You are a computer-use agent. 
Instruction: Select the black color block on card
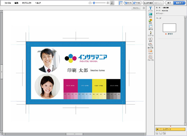(113, 86)
